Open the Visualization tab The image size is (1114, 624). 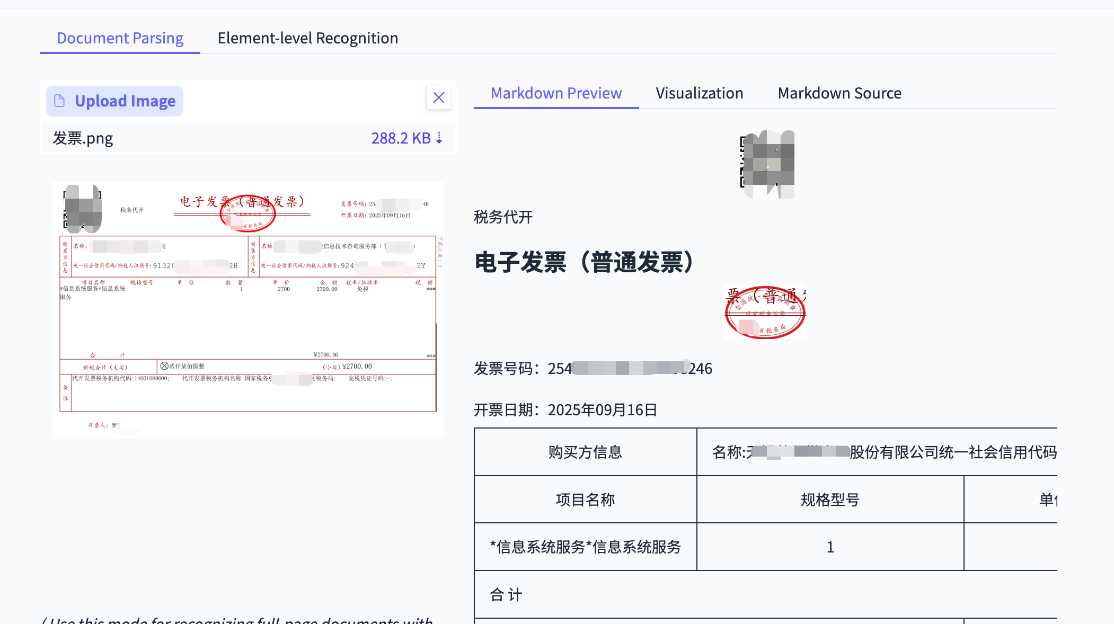pos(699,93)
